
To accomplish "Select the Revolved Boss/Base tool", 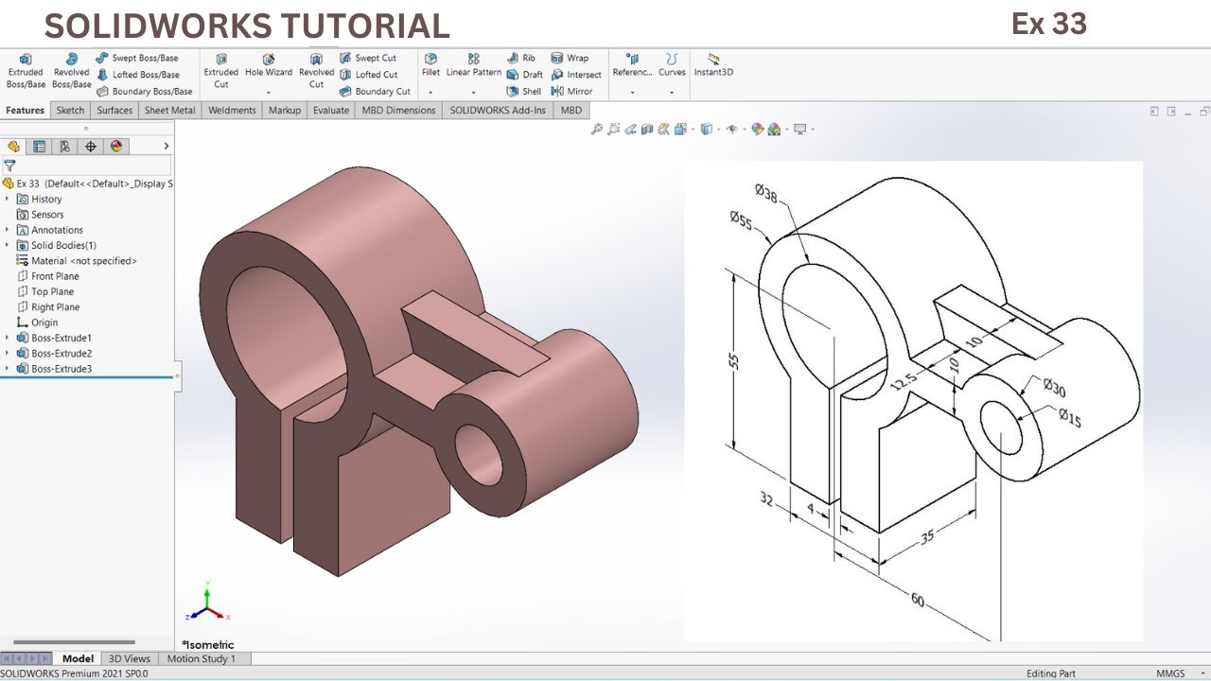I will point(71,72).
